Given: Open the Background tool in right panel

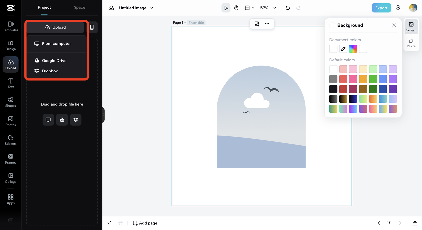Looking at the screenshot, I should pos(411,27).
